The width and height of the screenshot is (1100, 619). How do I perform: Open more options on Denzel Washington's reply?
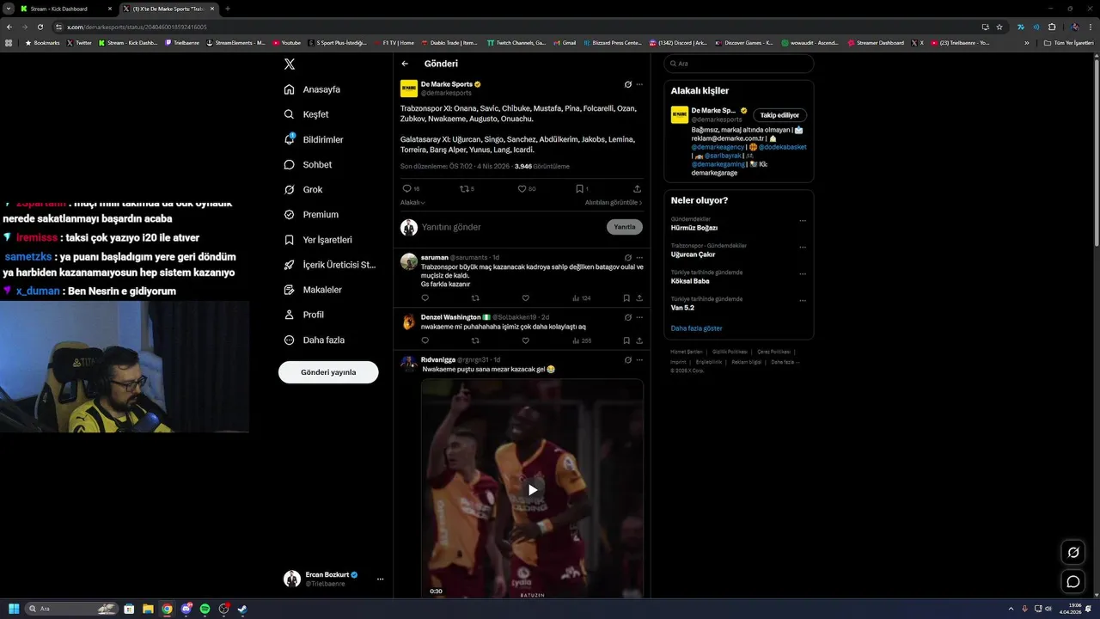tap(639, 317)
